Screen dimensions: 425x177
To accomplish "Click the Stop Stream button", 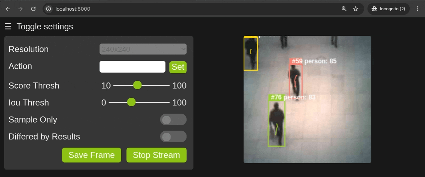I will click(156, 155).
